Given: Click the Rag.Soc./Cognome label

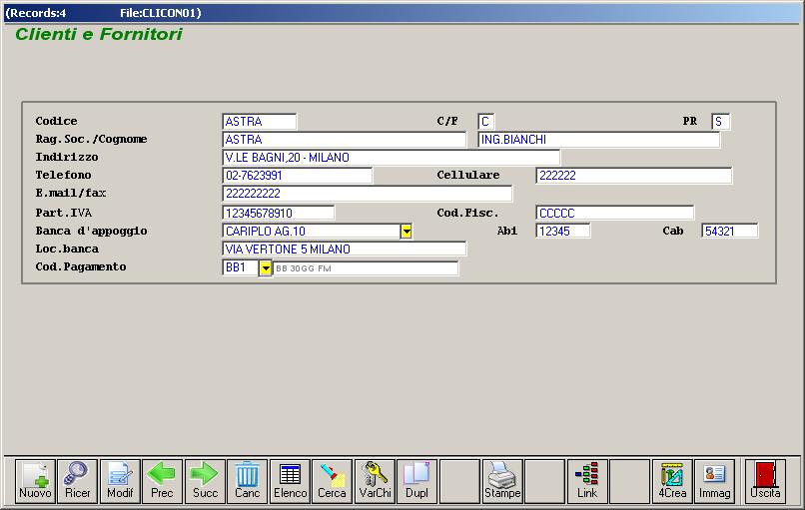Looking at the screenshot, I should tap(91, 139).
